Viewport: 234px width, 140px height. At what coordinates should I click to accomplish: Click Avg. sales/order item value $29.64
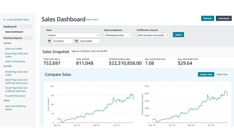point(185,63)
